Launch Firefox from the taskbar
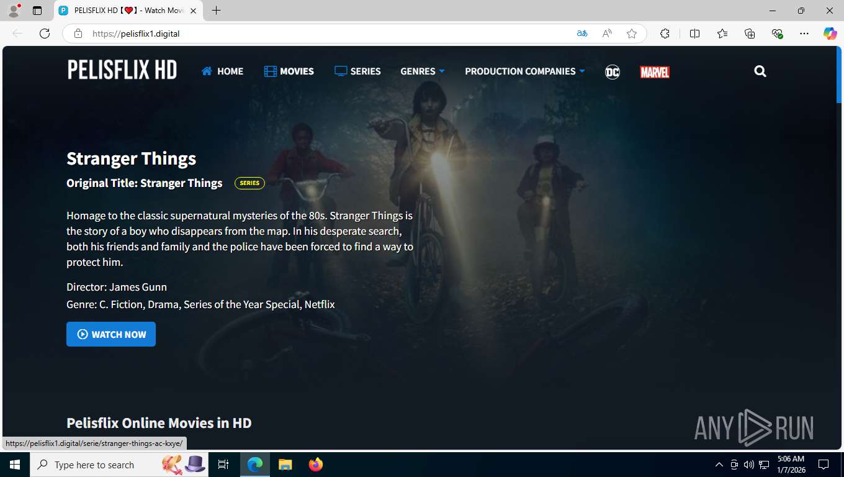Screen dimensions: 844x477 pyautogui.click(x=316, y=465)
